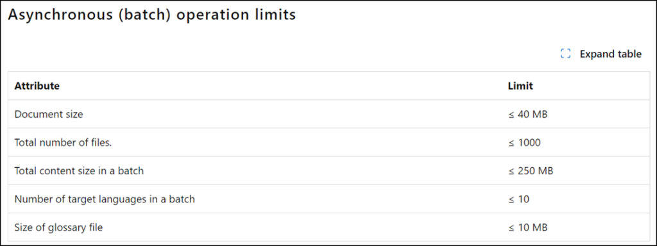Click the ≤ 10 limit value
This screenshot has height=246, width=657.
point(518,199)
